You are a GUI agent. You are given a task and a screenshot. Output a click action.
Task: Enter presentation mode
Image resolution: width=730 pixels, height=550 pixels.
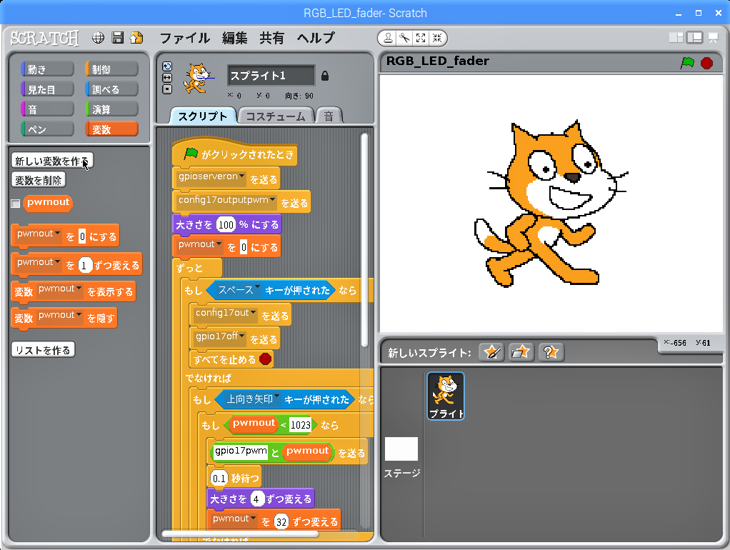point(713,38)
